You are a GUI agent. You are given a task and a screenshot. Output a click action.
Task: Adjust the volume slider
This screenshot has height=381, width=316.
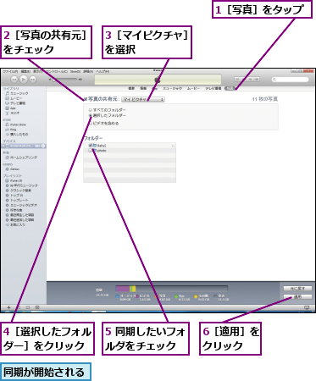pos(65,80)
